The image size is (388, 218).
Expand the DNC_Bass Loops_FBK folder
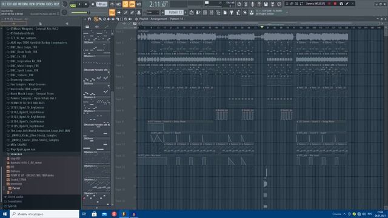24,47
